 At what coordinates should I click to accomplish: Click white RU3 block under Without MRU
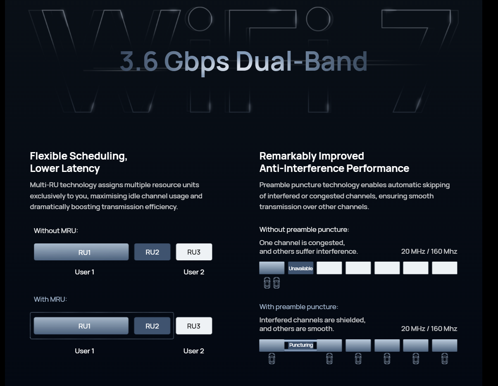(x=194, y=252)
